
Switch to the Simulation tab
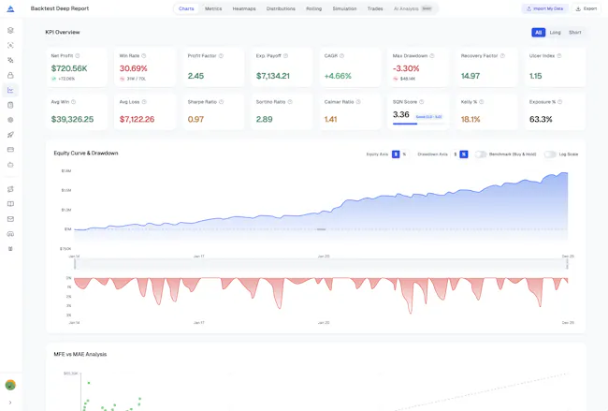pyautogui.click(x=344, y=8)
